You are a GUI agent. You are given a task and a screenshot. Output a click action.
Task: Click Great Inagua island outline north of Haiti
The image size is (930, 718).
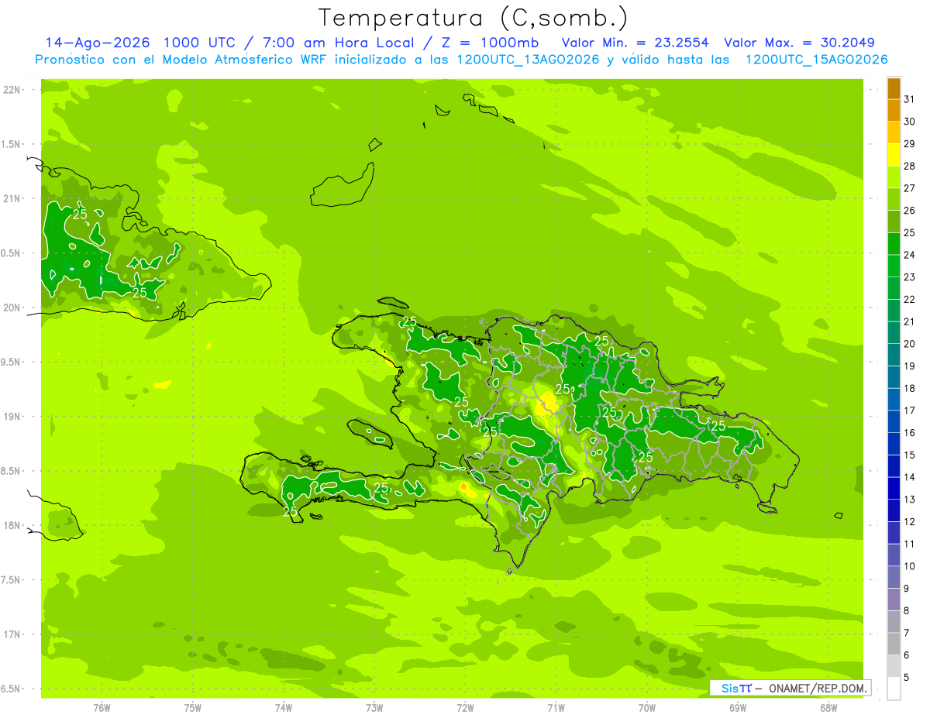pyautogui.click(x=343, y=185)
